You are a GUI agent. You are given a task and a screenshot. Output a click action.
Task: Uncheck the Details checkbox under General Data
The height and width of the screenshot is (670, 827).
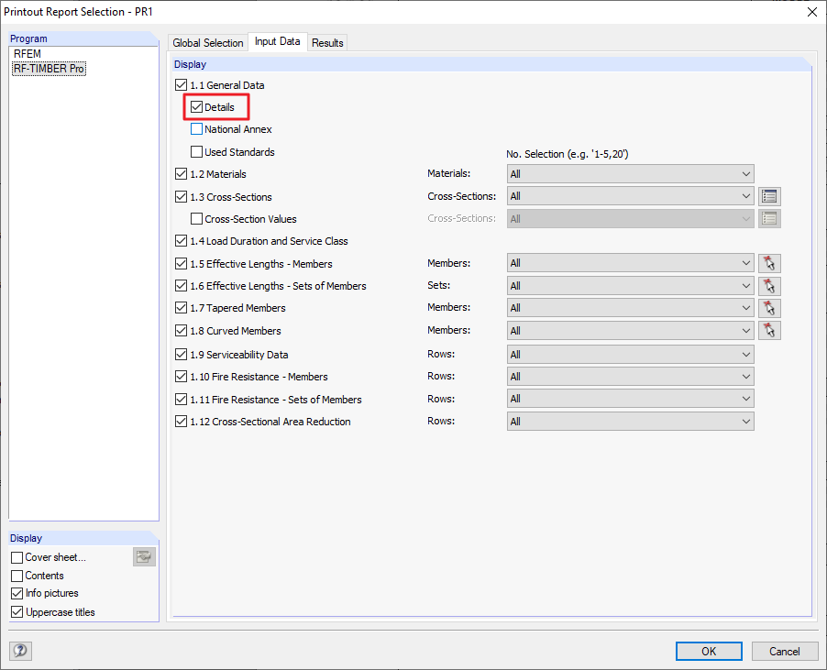(196, 106)
